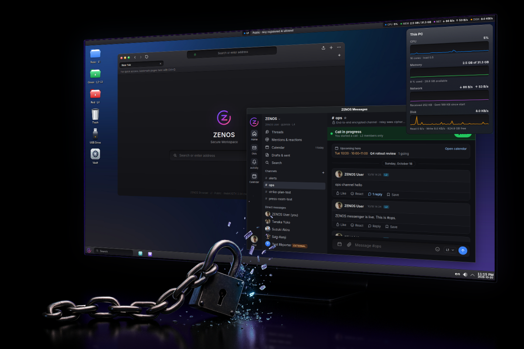The image size is (524, 349).
Task: React to 'ZENOS messenger is live' message
Action: [356, 226]
